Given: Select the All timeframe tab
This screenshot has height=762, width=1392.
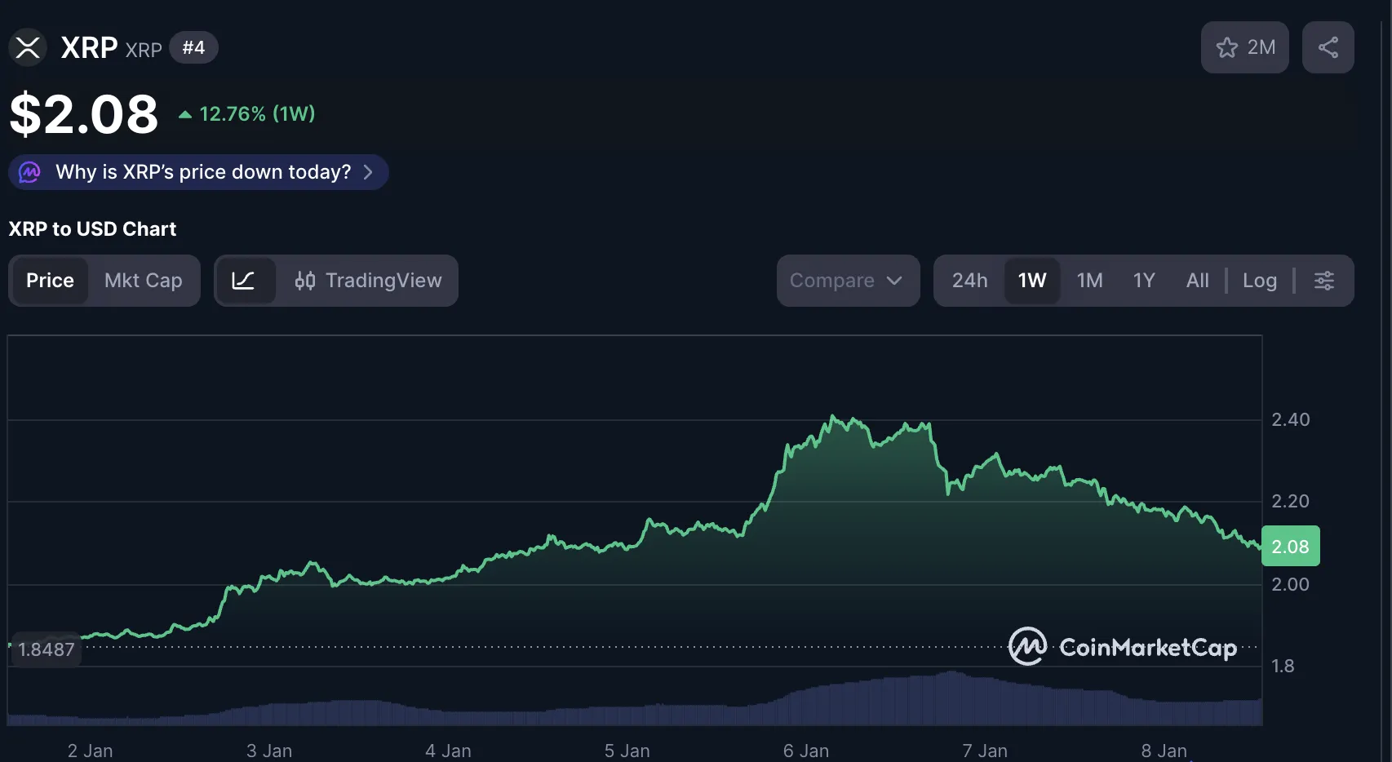Looking at the screenshot, I should [1196, 280].
